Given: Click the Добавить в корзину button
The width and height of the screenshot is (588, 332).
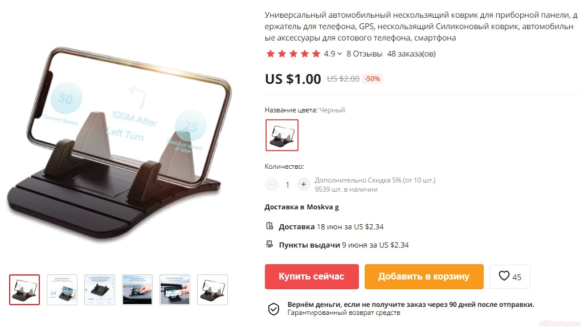Looking at the screenshot, I should pyautogui.click(x=424, y=277).
